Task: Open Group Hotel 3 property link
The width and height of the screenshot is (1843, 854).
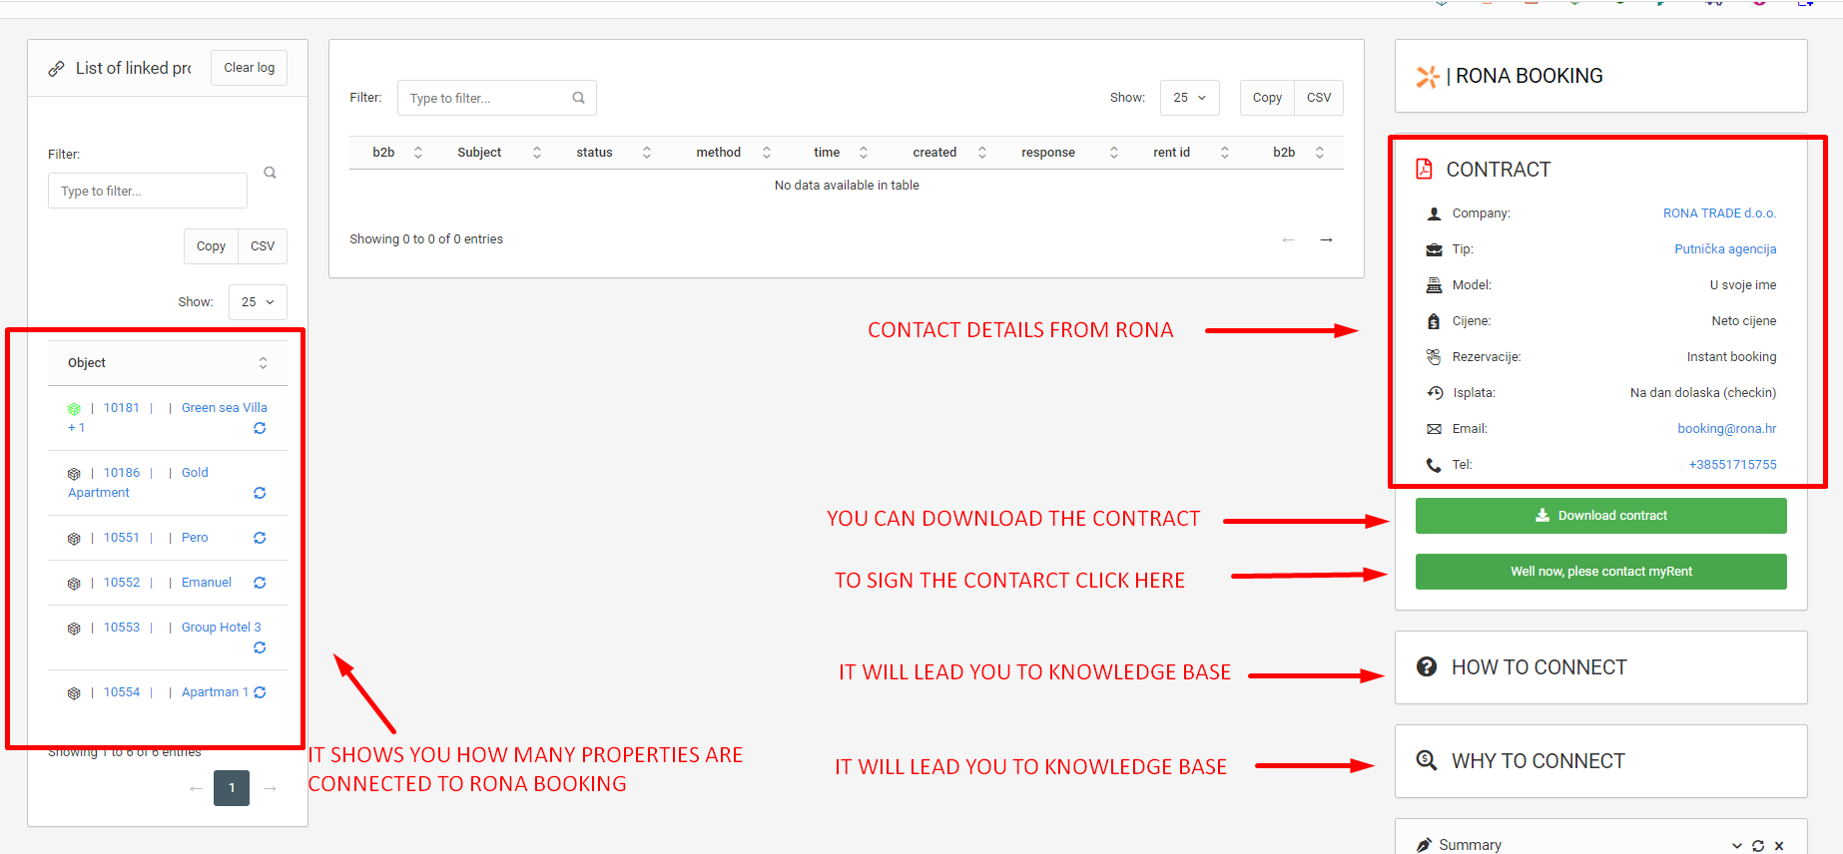Action: coord(222,628)
